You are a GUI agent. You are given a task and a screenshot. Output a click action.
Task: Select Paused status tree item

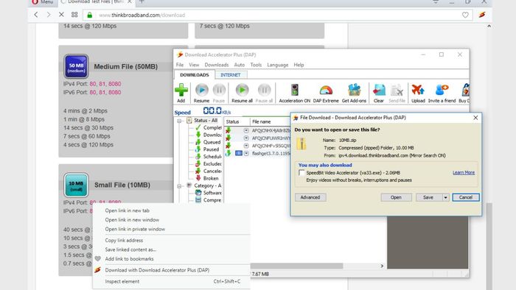pyautogui.click(x=208, y=149)
